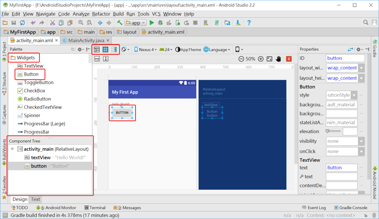Open Palette settings gear icon
This screenshot has width=379, height=219.
coord(80,49)
